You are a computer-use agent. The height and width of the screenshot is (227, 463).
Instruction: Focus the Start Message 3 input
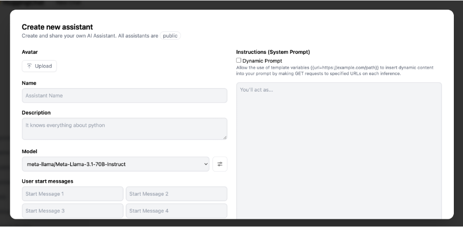click(x=72, y=211)
